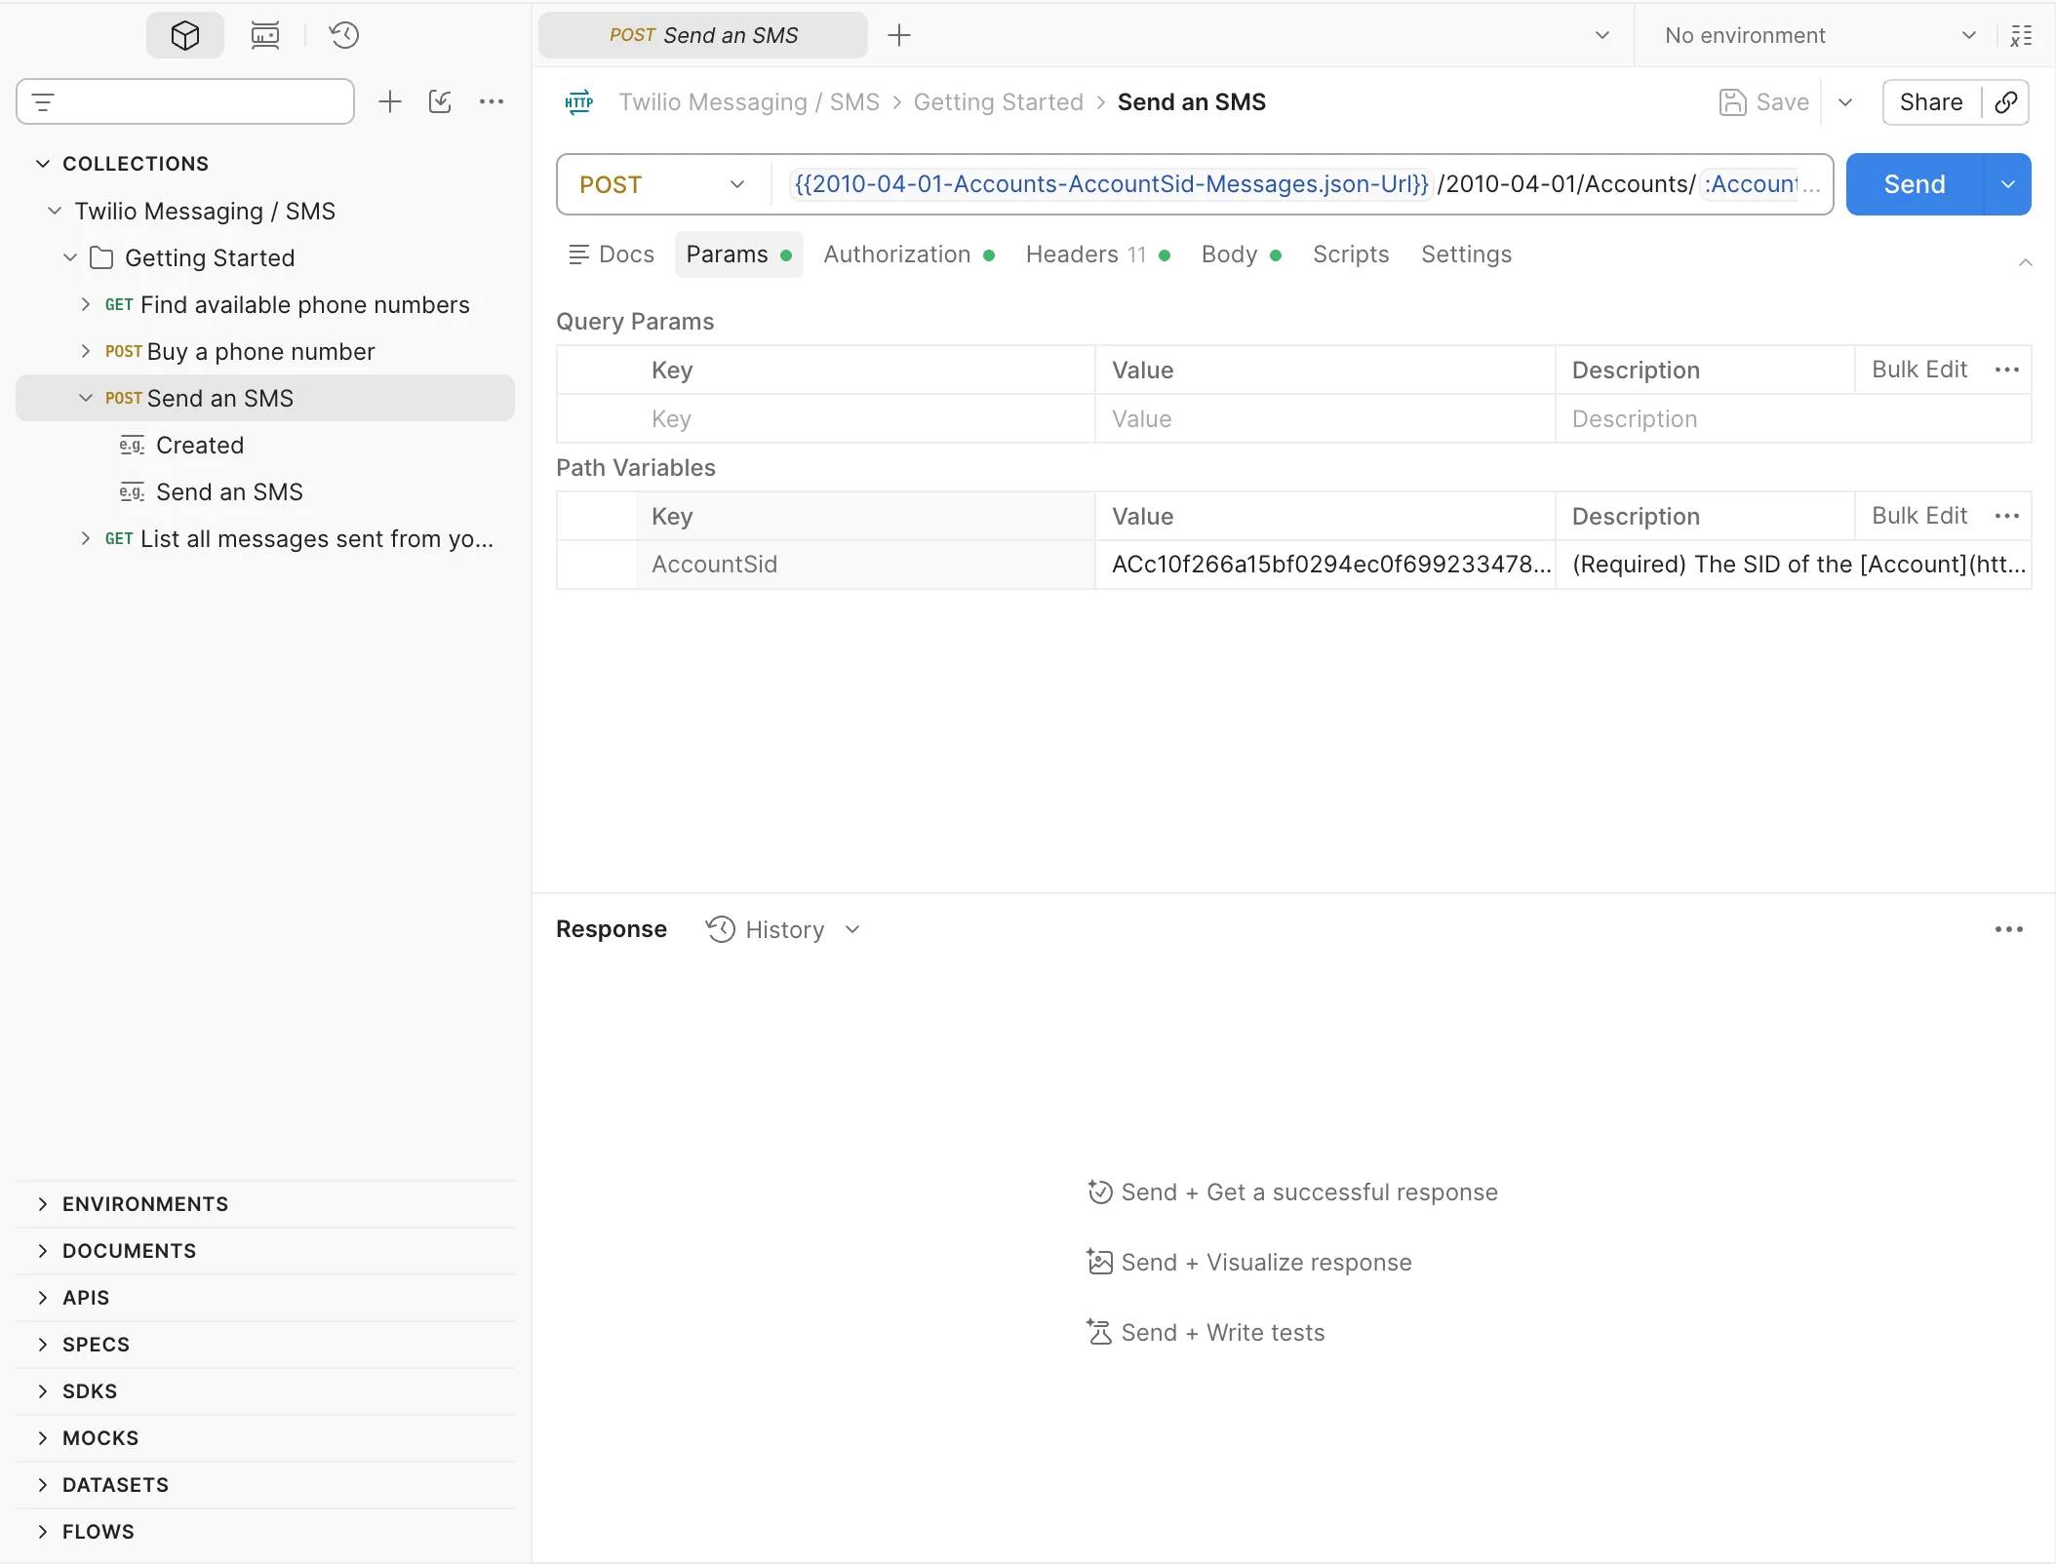
Task: Collapse the request pane with the chevron-up
Action: pos(2026,262)
